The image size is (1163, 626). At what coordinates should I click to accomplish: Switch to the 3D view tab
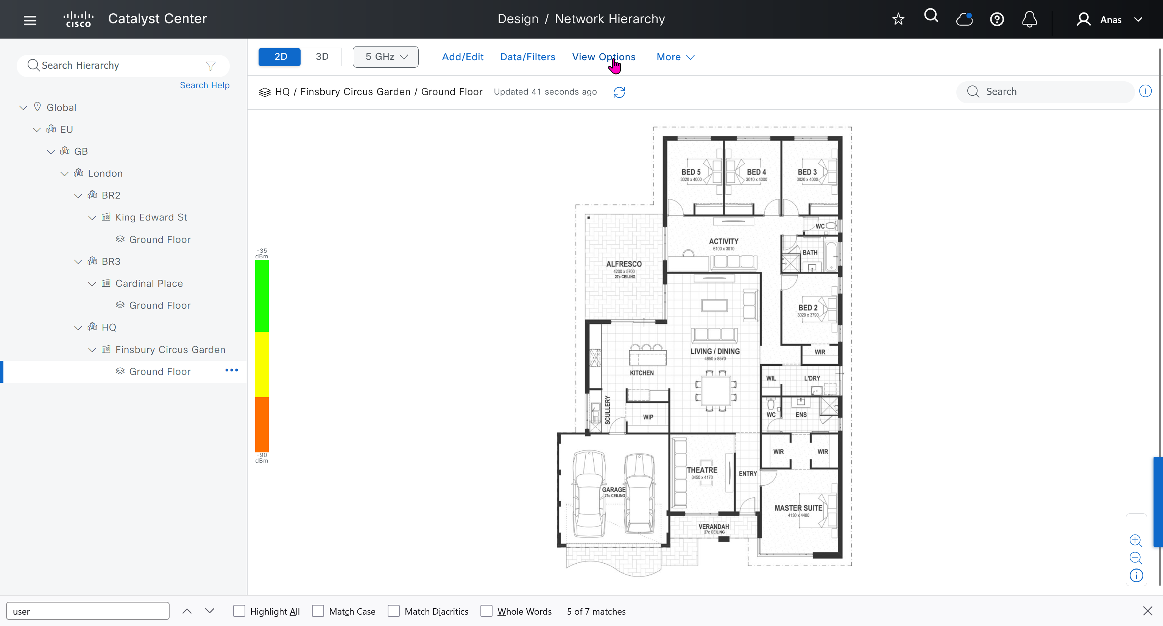coord(322,57)
